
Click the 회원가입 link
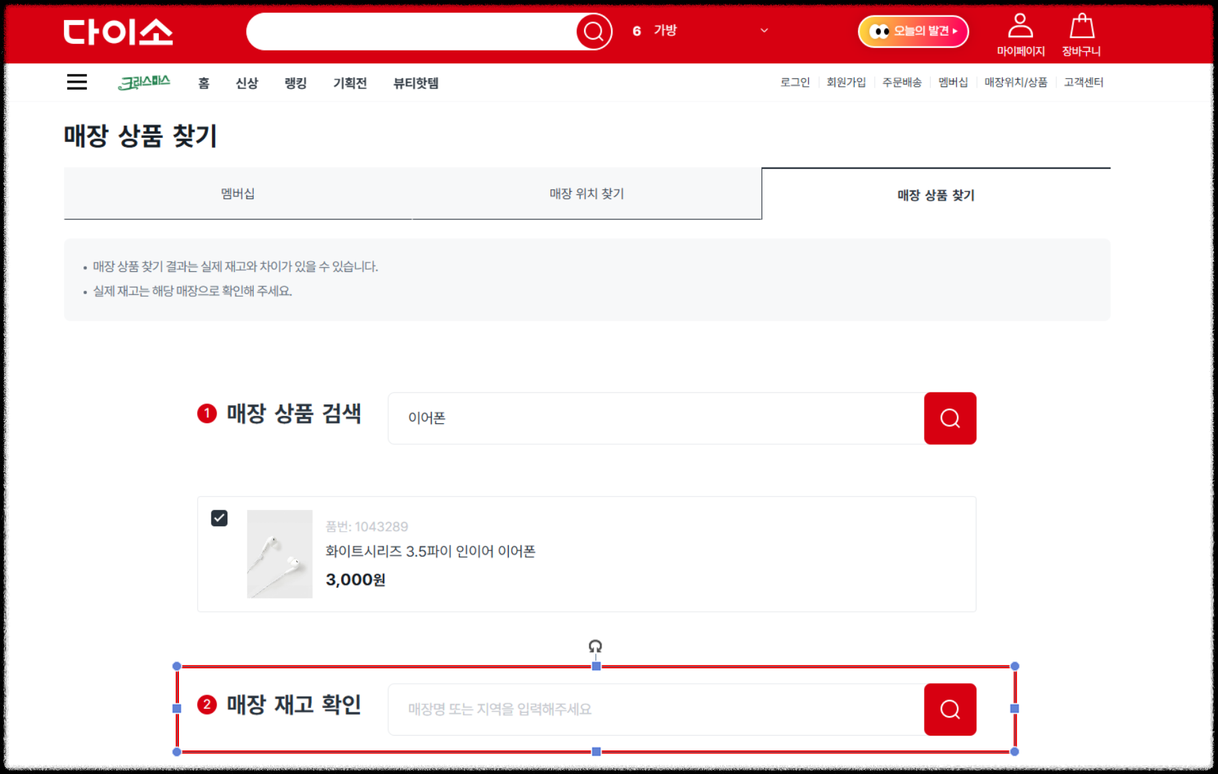846,82
